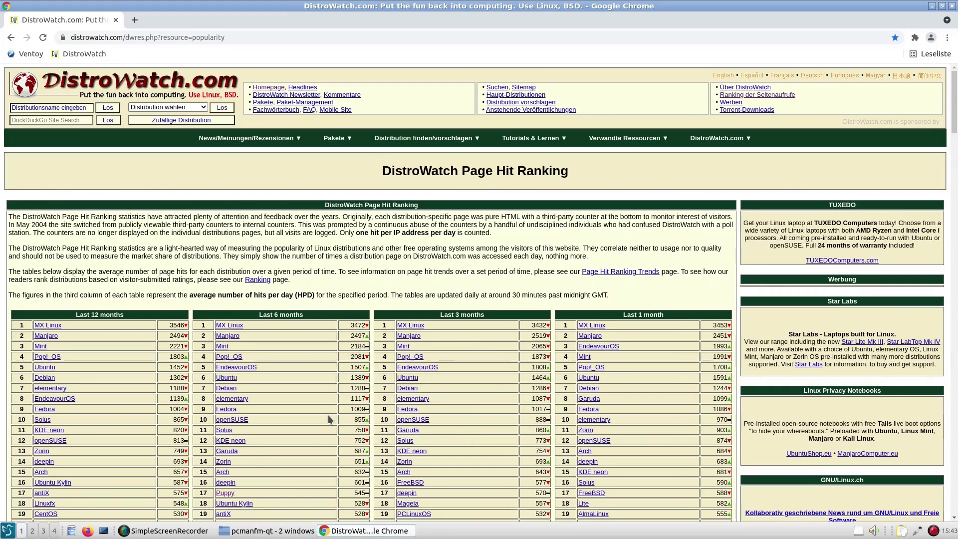The height and width of the screenshot is (539, 958).
Task: Open UbuntuShop.eu link
Action: tap(808, 454)
